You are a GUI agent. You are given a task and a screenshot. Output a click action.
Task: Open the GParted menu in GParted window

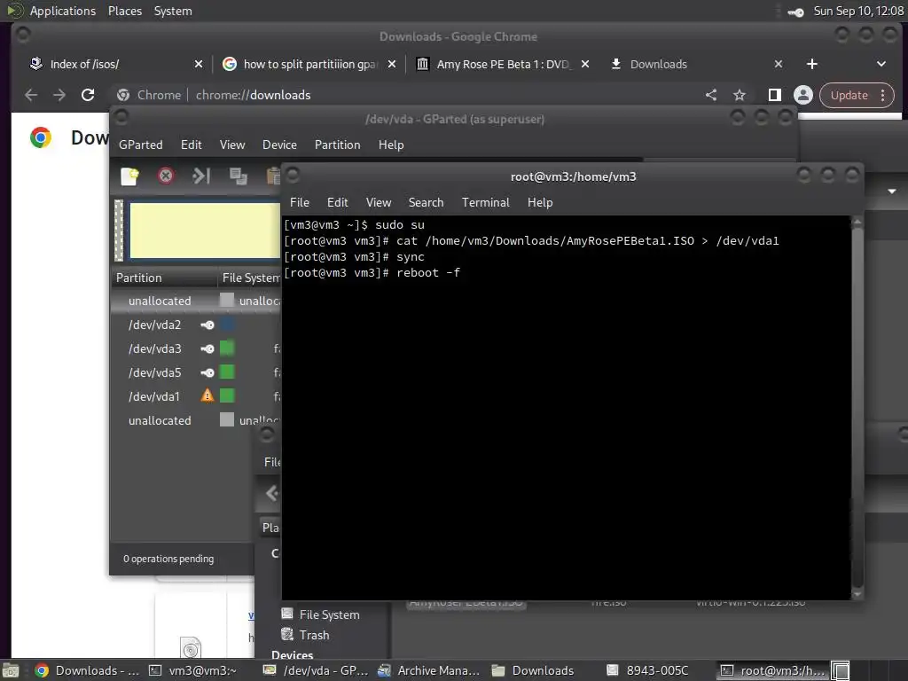click(141, 145)
